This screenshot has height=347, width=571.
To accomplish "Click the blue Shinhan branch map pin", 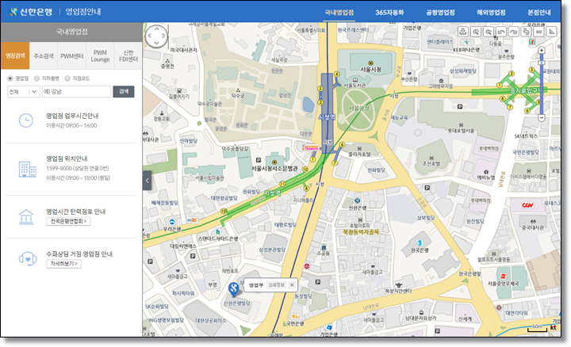I will pos(233,290).
